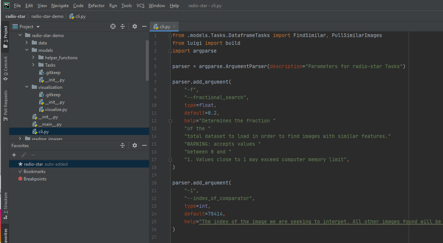Click the 'default=78414,' code line
The image size is (443, 243).
click(205, 214)
